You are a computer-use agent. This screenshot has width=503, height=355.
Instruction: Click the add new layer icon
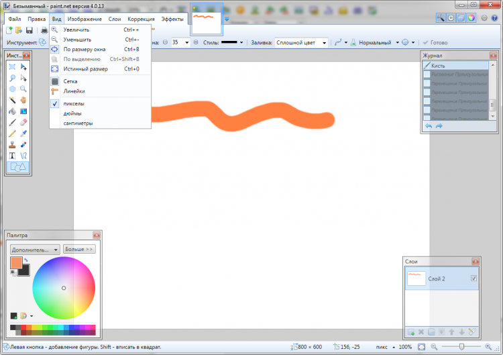411,332
